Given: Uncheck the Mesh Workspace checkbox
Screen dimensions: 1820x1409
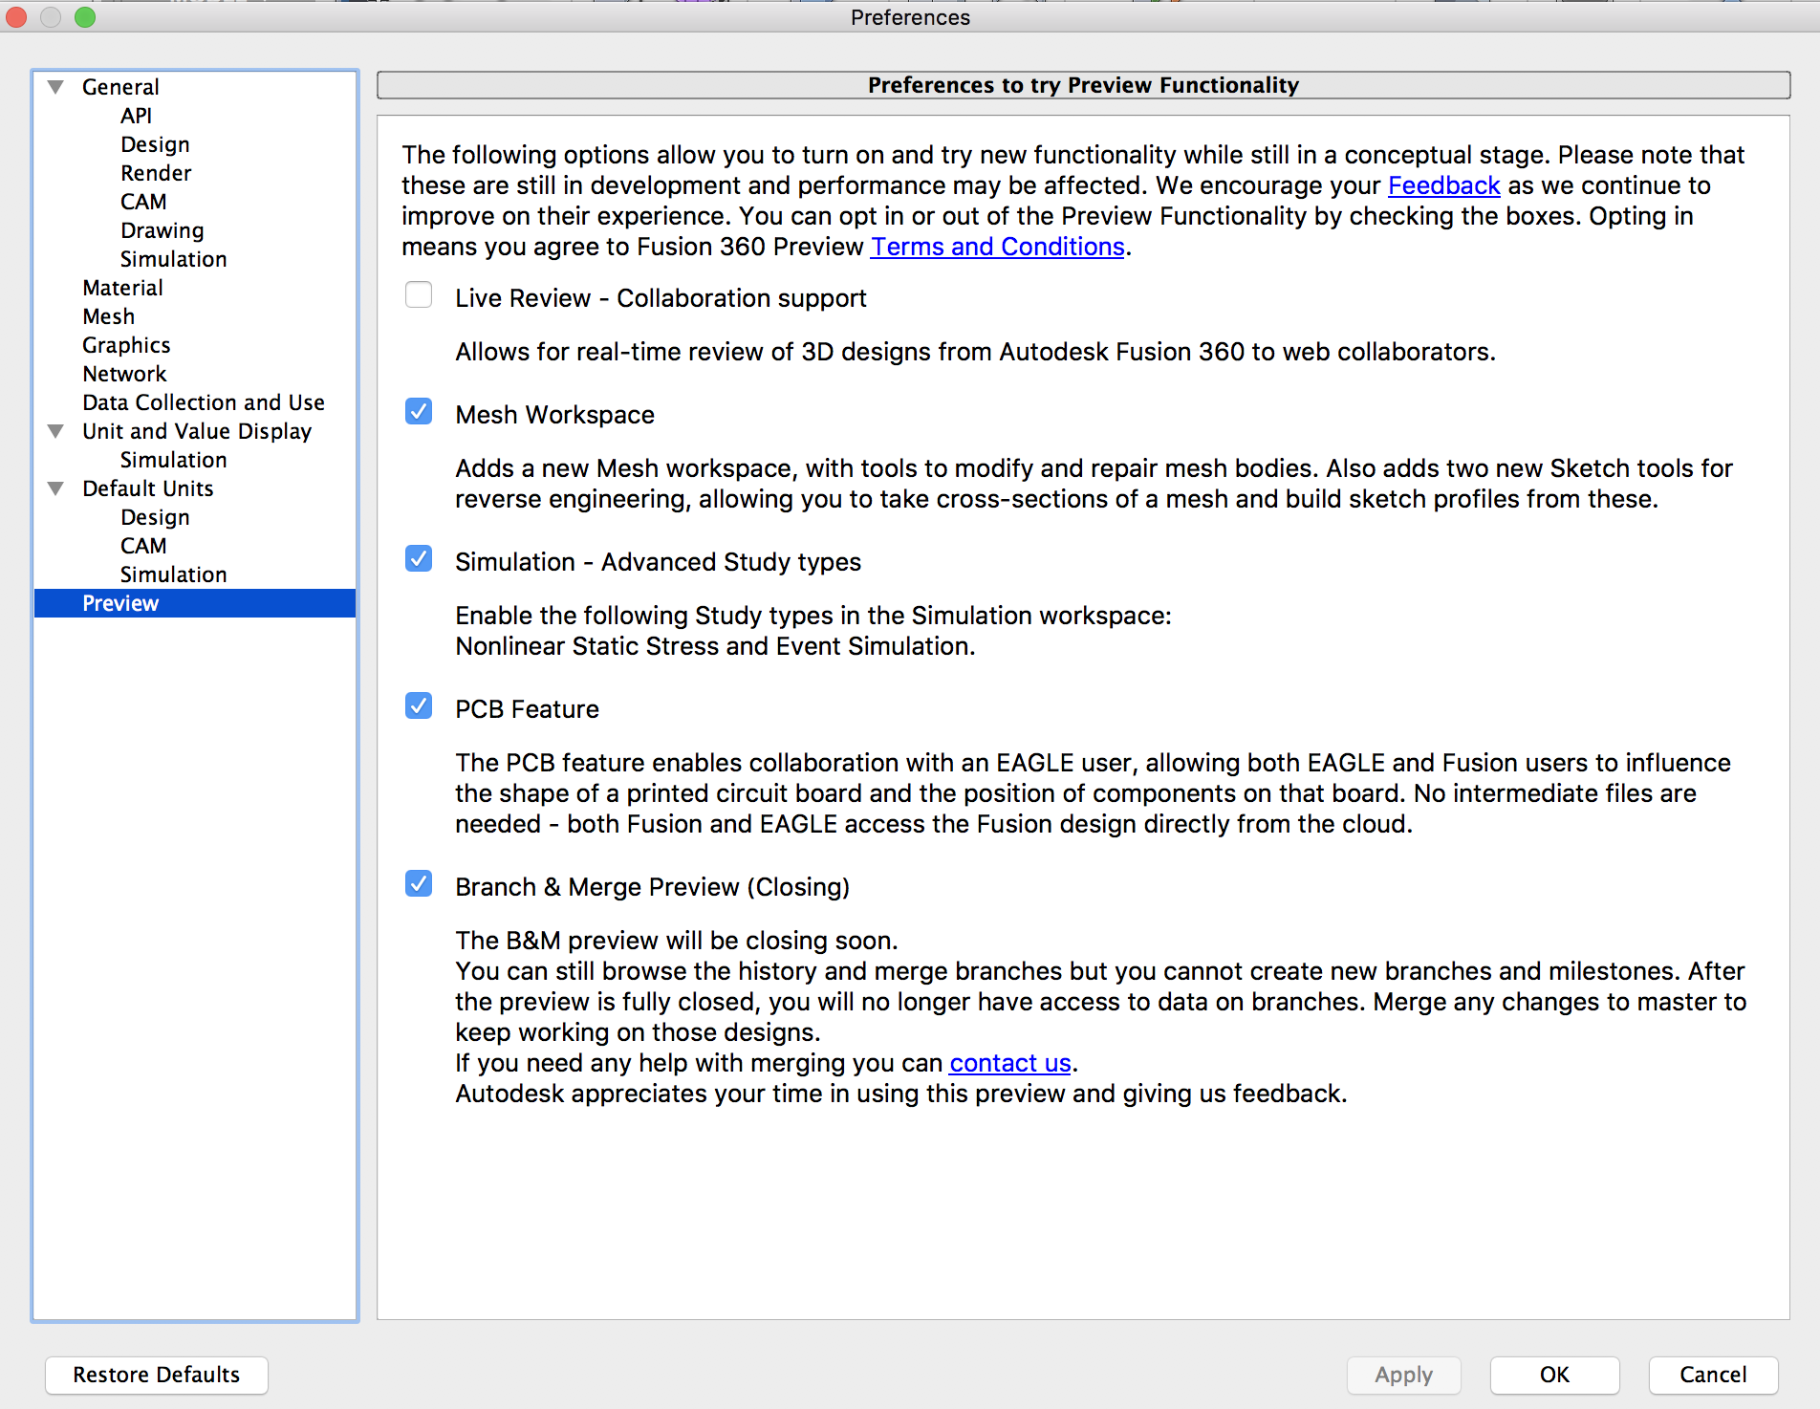Looking at the screenshot, I should coord(419,411).
